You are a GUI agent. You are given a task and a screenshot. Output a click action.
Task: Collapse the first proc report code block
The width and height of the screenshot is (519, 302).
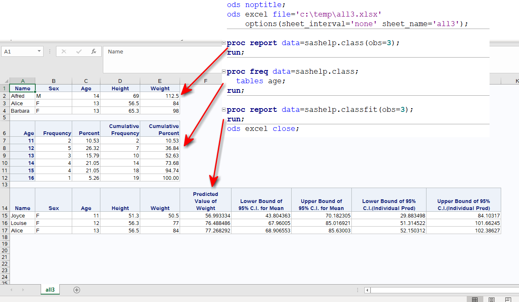(x=224, y=43)
